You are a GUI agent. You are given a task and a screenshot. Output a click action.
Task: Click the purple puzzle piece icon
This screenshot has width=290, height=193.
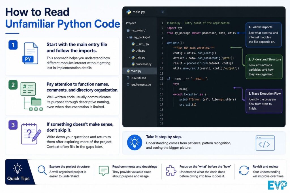(x=171, y=170)
